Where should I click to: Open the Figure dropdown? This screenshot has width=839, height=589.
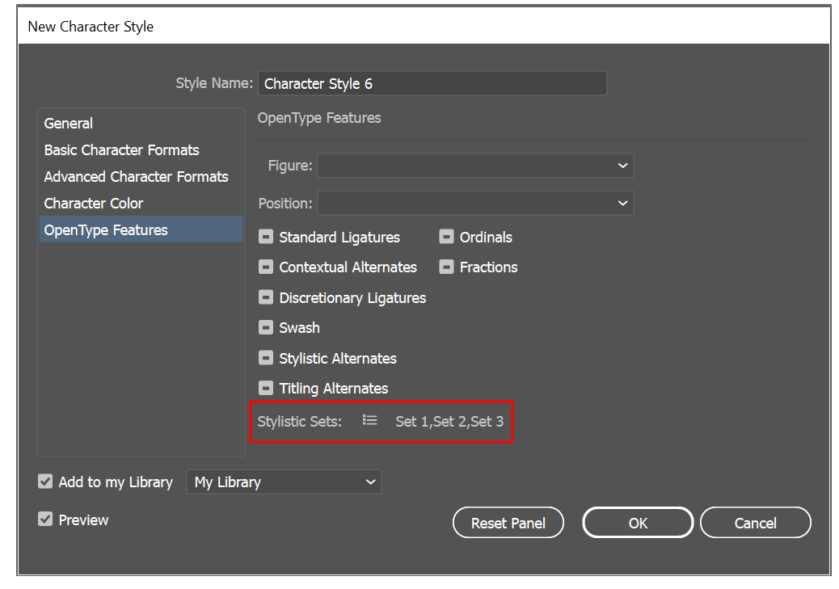[x=475, y=165]
